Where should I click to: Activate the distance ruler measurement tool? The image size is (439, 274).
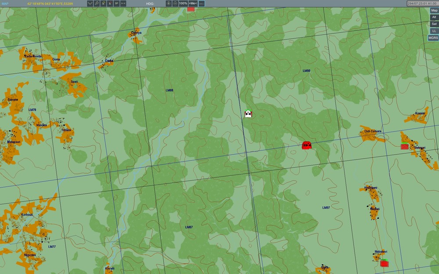click(x=123, y=4)
